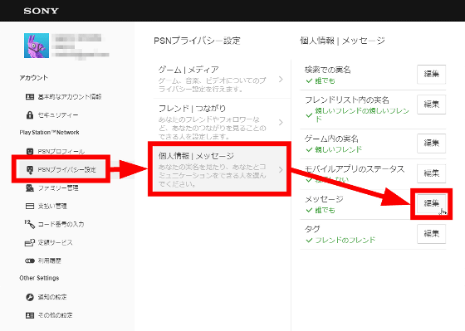The width and height of the screenshot is (465, 331).
Task: Open 個人情報 | メッセージ privacy category
Action: click(219, 170)
